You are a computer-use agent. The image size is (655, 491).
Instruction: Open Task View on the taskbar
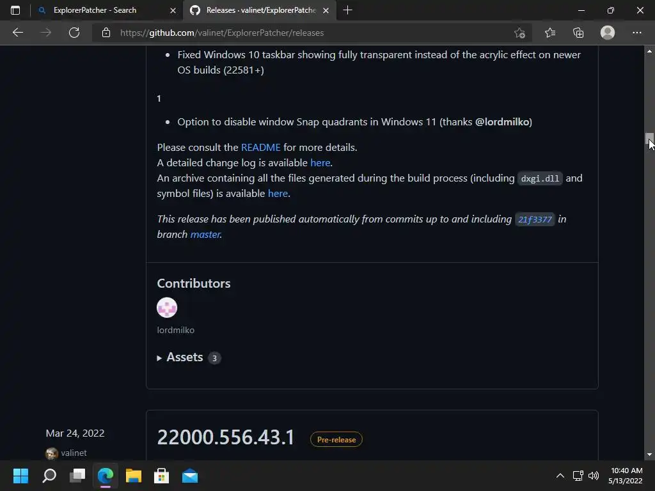[77, 476]
